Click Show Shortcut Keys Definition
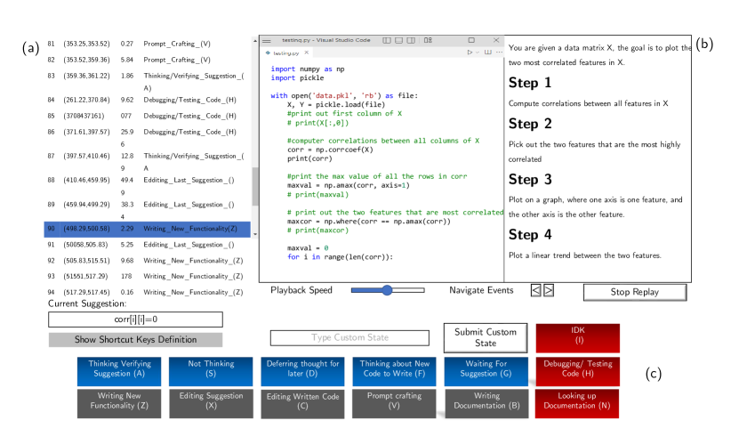 [x=135, y=340]
